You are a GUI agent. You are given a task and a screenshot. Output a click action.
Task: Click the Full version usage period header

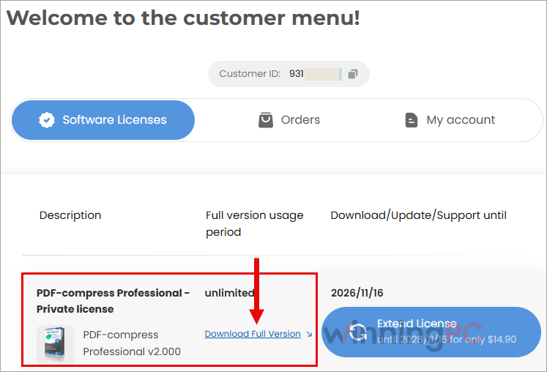[254, 223]
